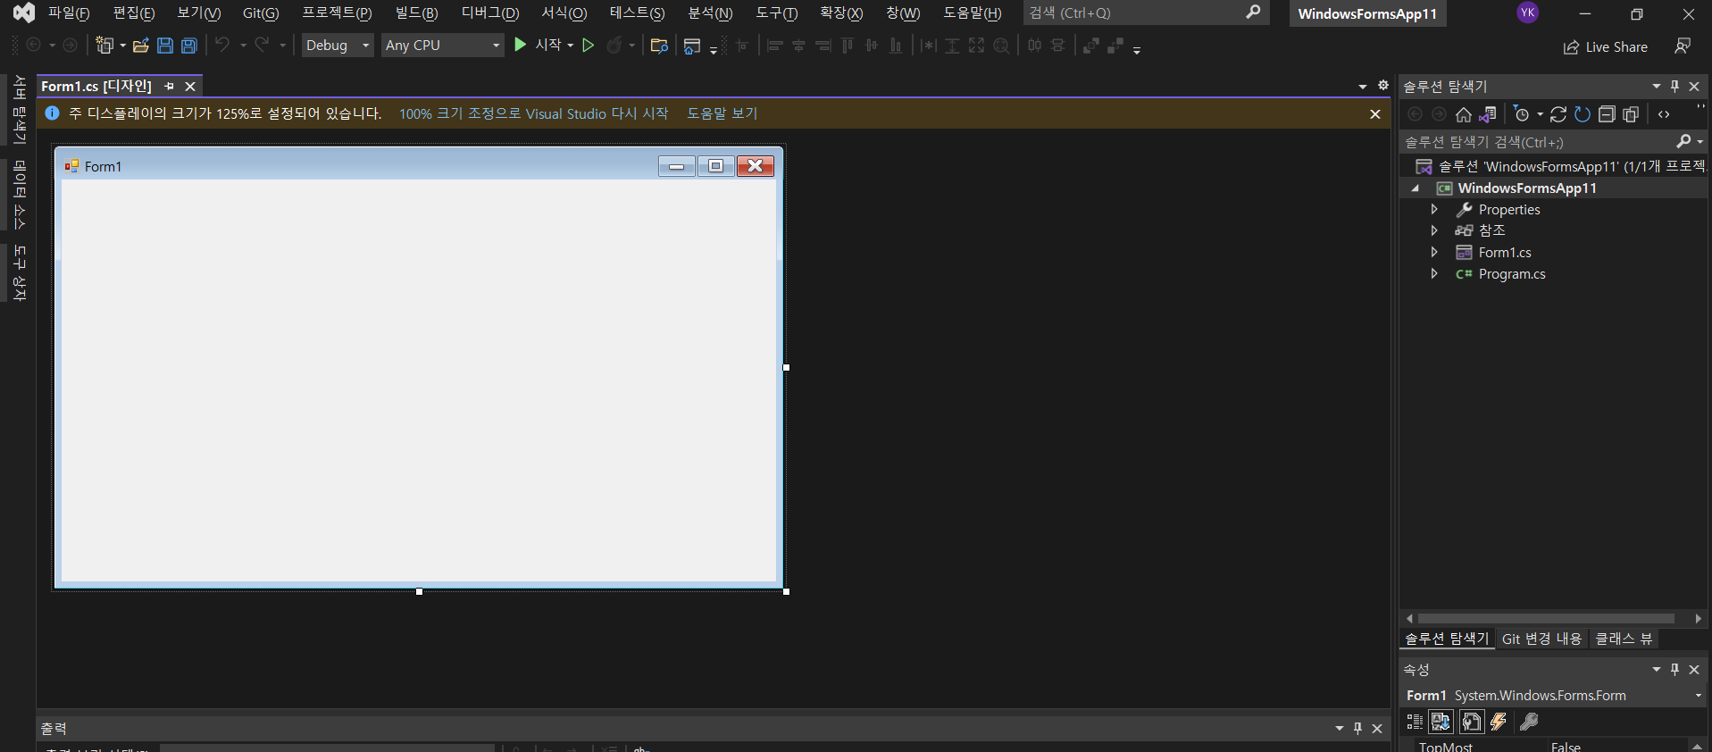Click the Open File folder icon
Screen dimensions: 1712x752
pos(140,46)
